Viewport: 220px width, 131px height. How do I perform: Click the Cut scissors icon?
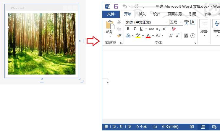click(x=119, y=22)
